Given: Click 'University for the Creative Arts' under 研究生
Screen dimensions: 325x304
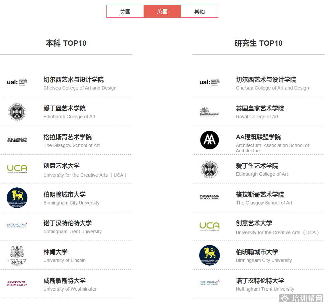Looking at the screenshot, I should tap(277, 233).
